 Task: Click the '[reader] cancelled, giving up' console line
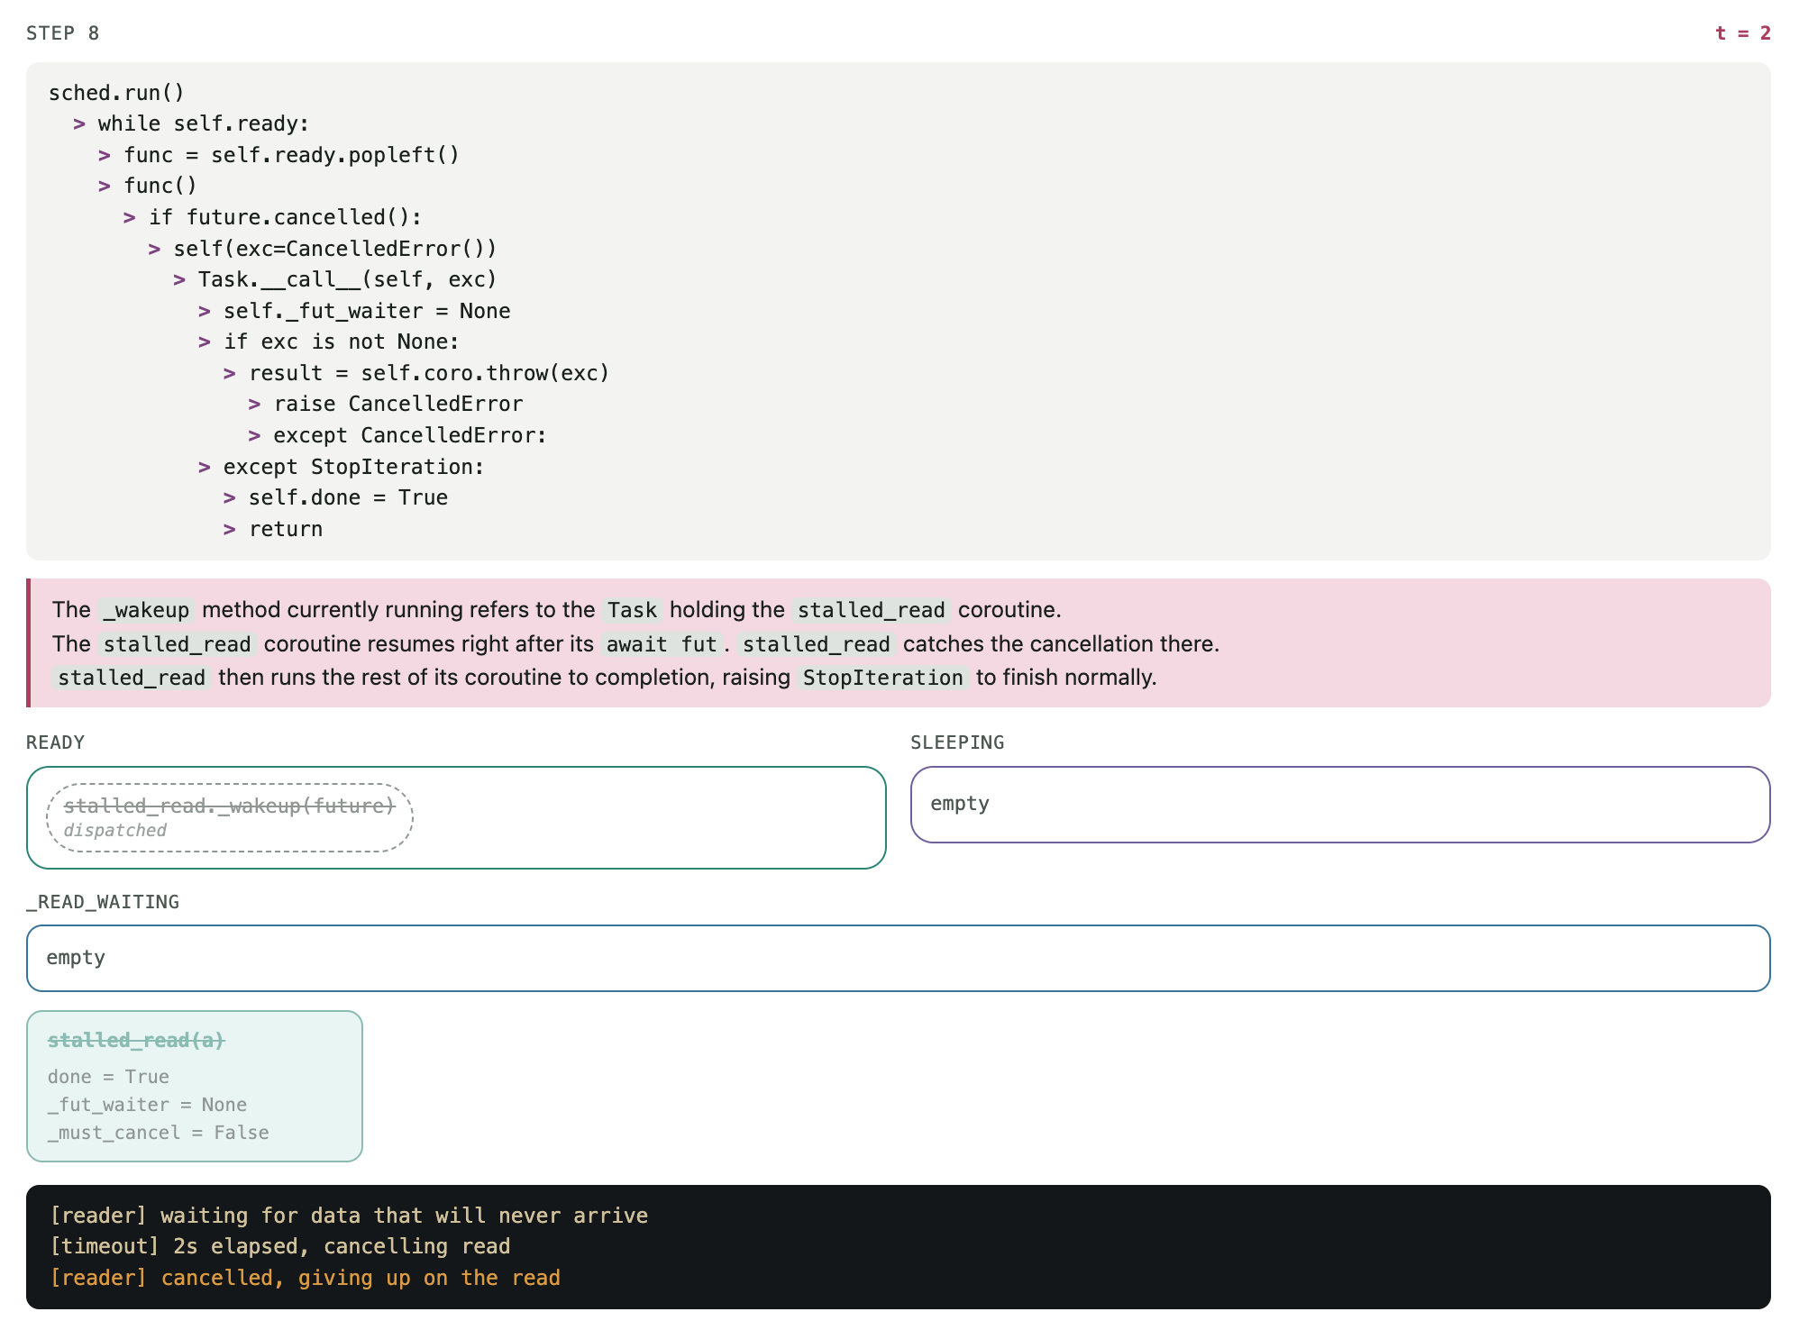tap(306, 1278)
